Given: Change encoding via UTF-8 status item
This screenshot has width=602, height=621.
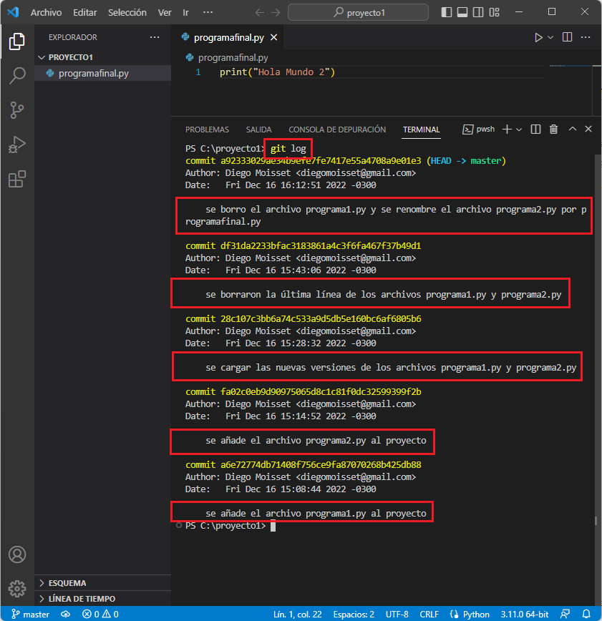Looking at the screenshot, I should tap(397, 614).
